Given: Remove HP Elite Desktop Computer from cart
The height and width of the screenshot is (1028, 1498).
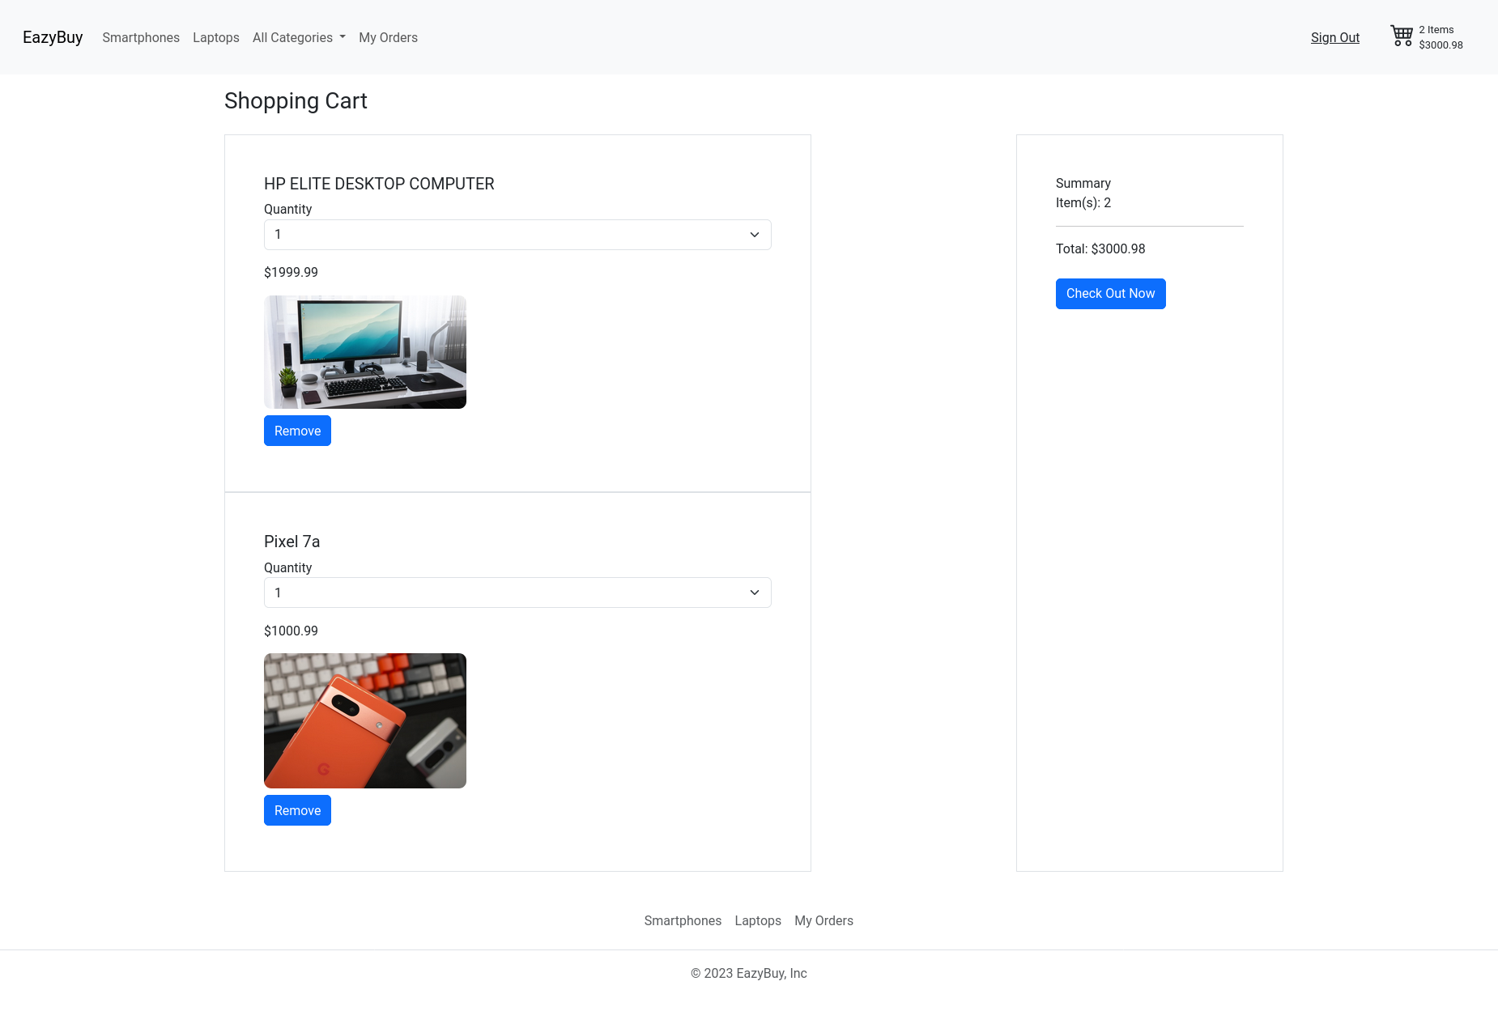Looking at the screenshot, I should tap(297, 431).
